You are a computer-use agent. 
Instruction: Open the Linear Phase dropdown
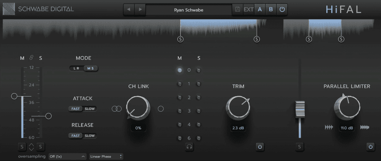tap(106, 156)
